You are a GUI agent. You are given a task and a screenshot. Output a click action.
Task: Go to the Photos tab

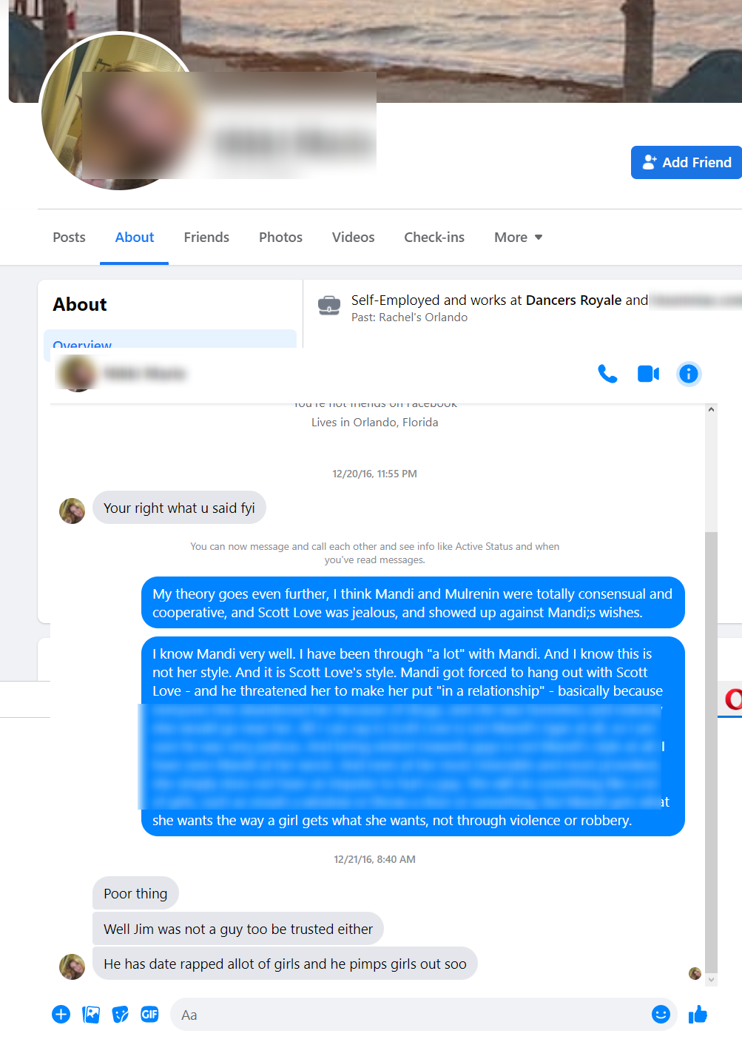280,238
